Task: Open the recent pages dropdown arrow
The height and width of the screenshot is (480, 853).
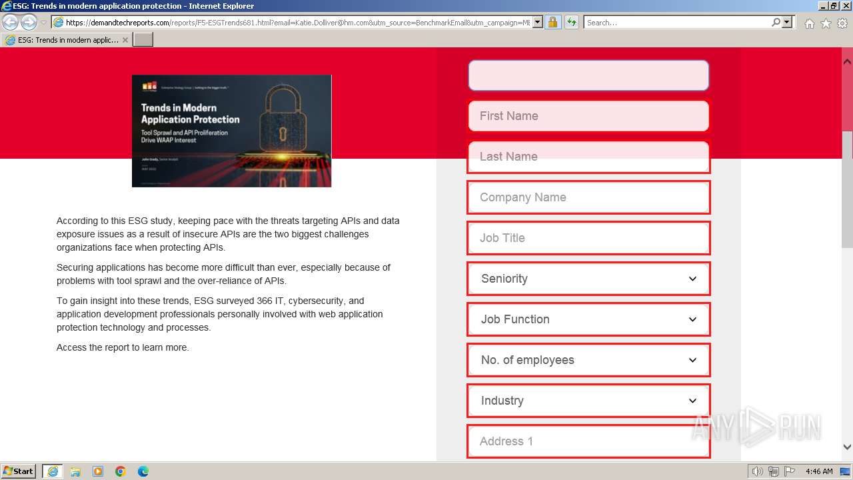Action: [44, 23]
